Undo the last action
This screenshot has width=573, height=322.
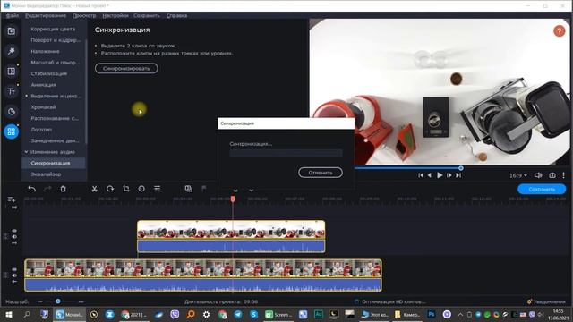(32, 189)
